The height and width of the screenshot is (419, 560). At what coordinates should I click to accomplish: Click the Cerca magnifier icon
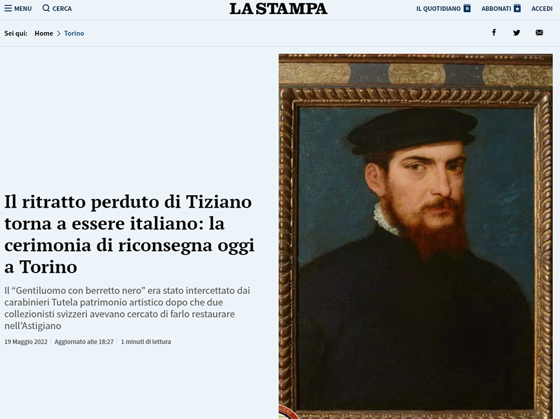coord(46,8)
